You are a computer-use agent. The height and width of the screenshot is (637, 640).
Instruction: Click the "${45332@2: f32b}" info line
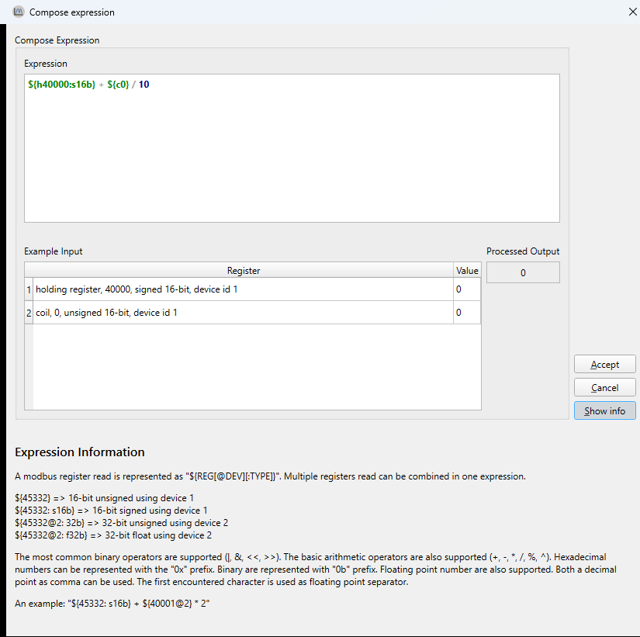tap(113, 535)
